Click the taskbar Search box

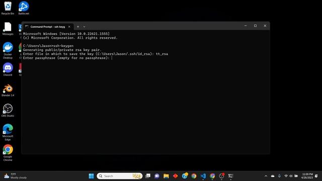[120, 176]
